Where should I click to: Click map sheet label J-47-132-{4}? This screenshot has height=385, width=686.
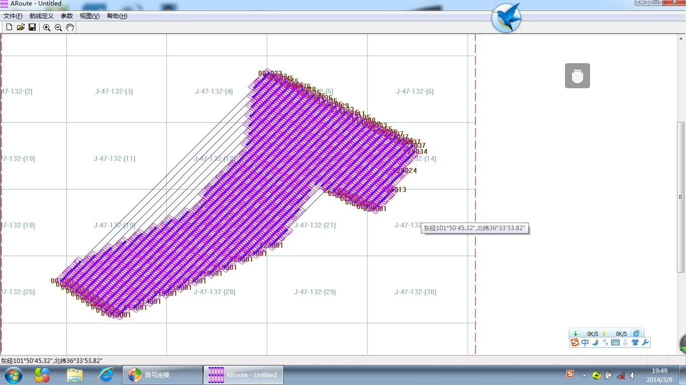[x=214, y=92]
